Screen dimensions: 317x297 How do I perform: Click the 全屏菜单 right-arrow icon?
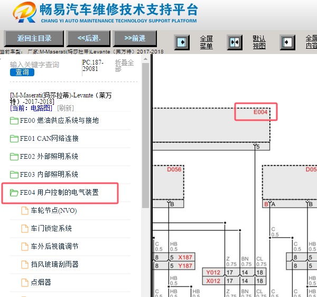[x=182, y=42]
